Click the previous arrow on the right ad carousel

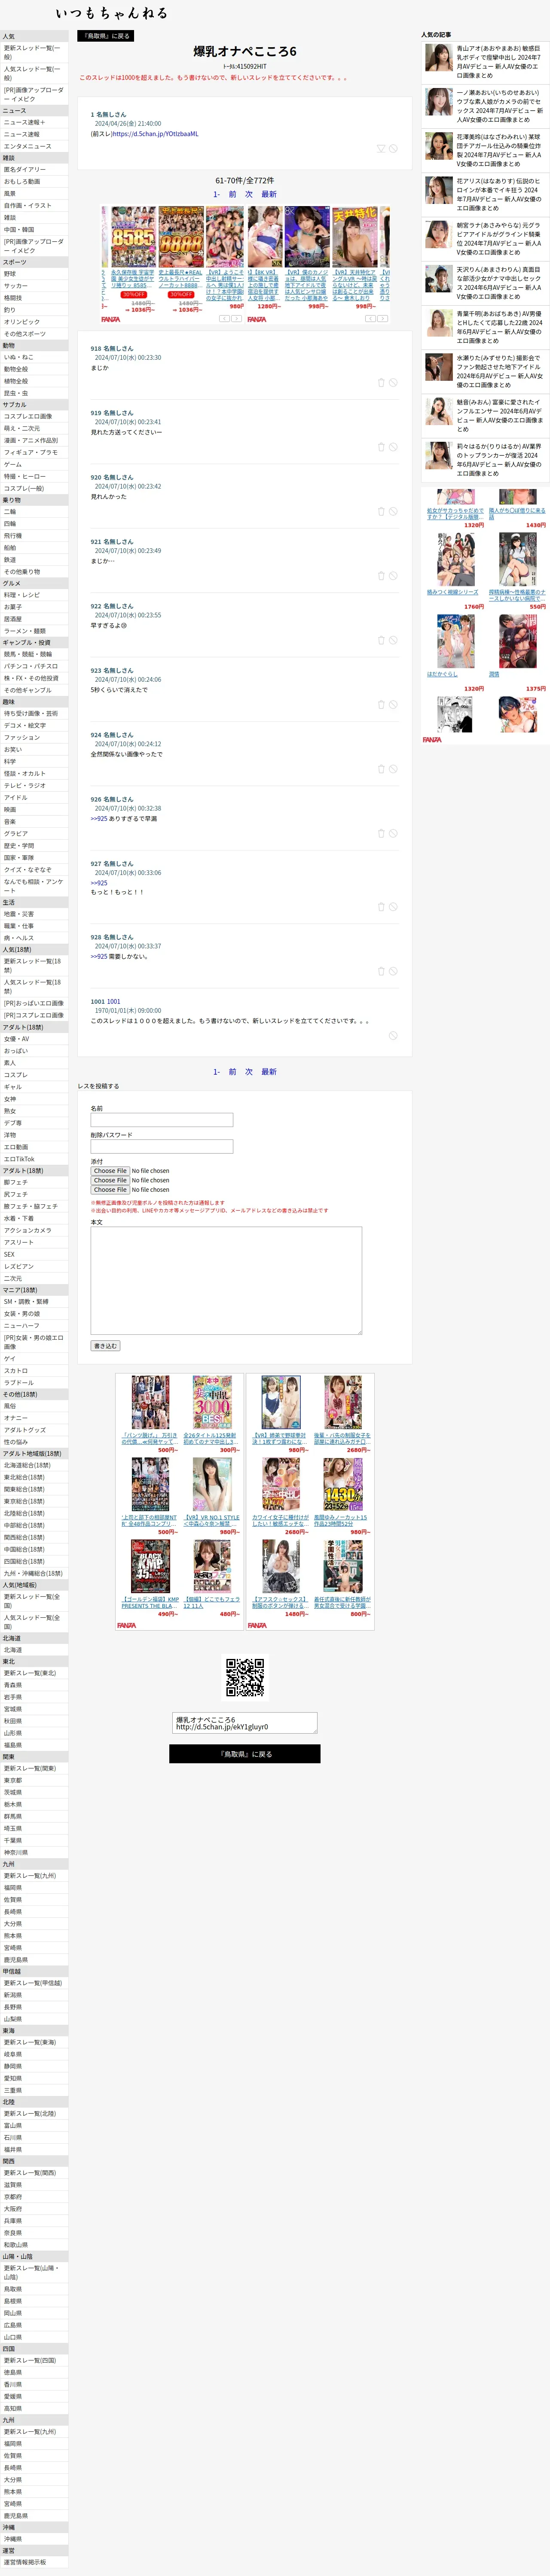click(370, 318)
